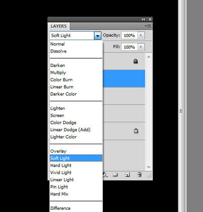This screenshot has height=212, width=203.
Task: Choose Difference blend mode
Action: (x=76, y=208)
